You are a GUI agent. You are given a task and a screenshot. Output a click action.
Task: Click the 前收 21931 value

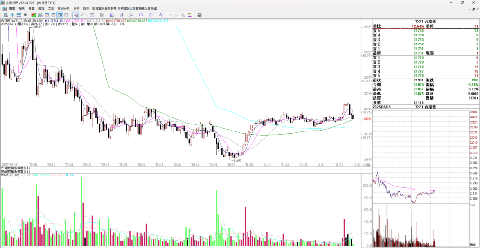tap(419, 80)
